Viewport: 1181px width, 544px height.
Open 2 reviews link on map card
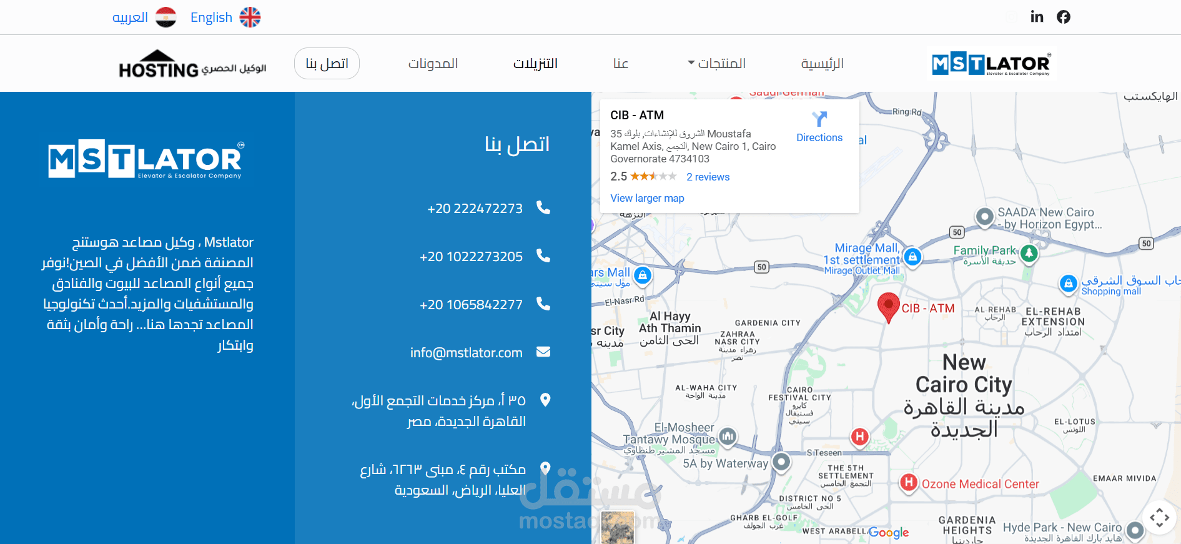708,177
